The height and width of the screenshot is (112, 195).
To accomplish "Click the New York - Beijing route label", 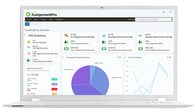I will 32,84.
